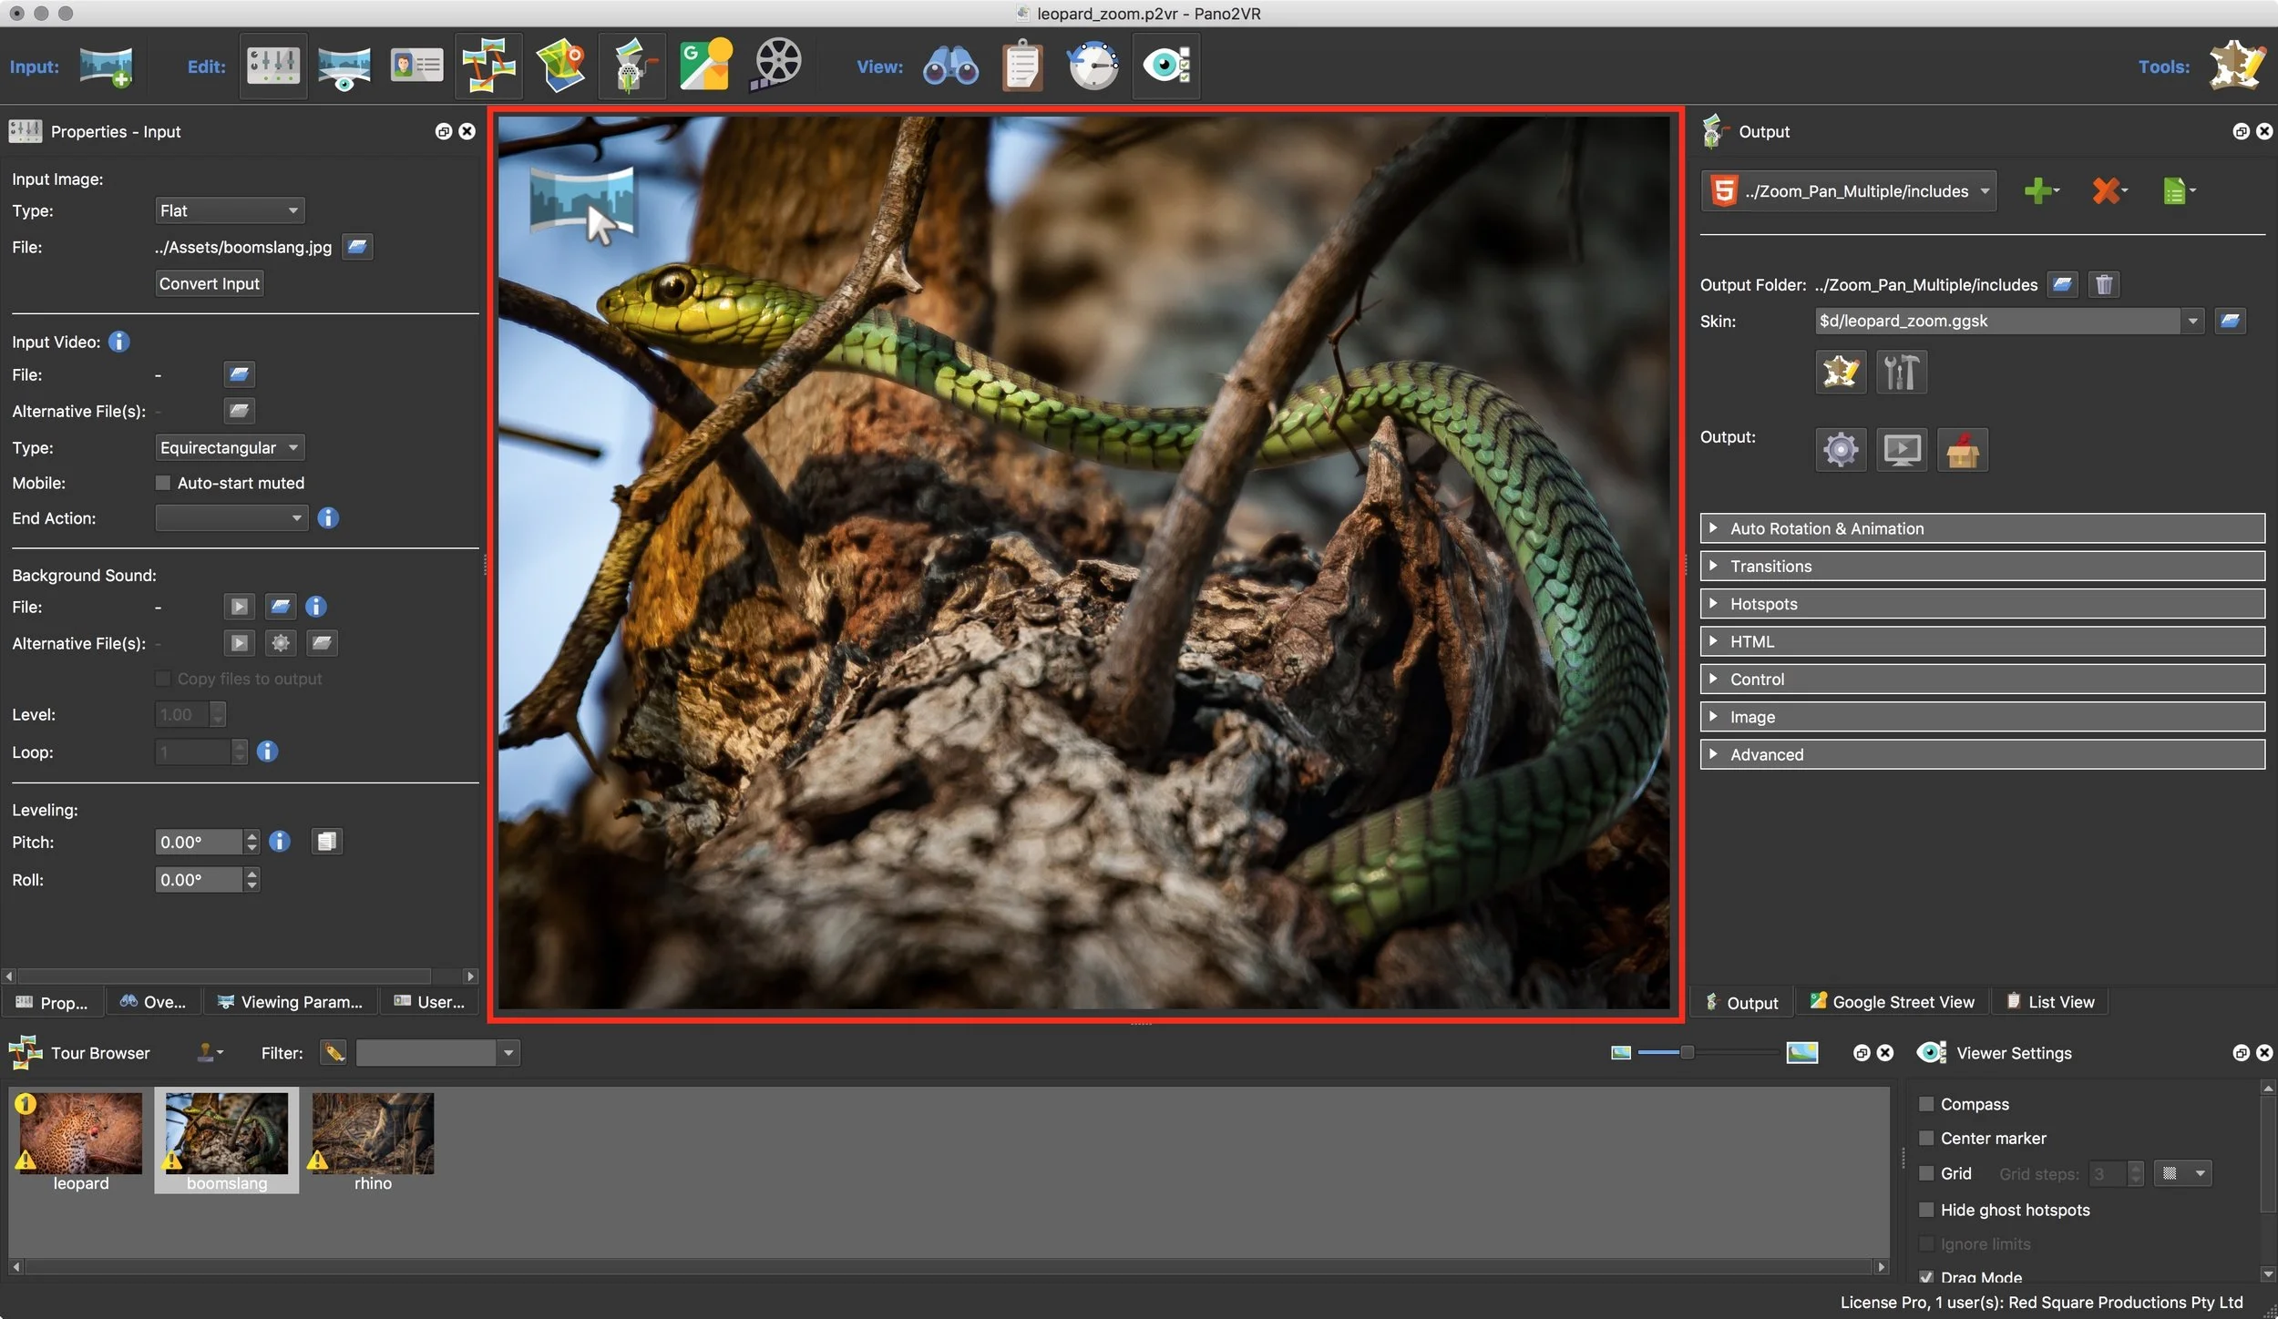Viewport: 2278px width, 1319px height.
Task: Open the Input Image Type dropdown
Action: point(230,210)
